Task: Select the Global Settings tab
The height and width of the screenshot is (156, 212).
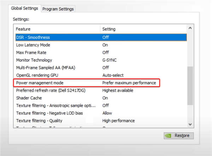Action: tap(24, 8)
